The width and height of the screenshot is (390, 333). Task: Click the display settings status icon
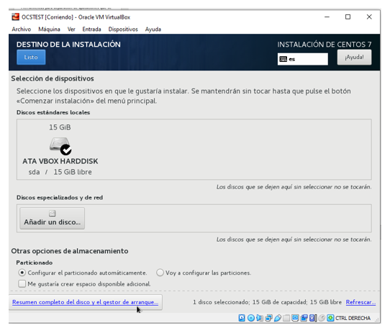tap(295, 318)
